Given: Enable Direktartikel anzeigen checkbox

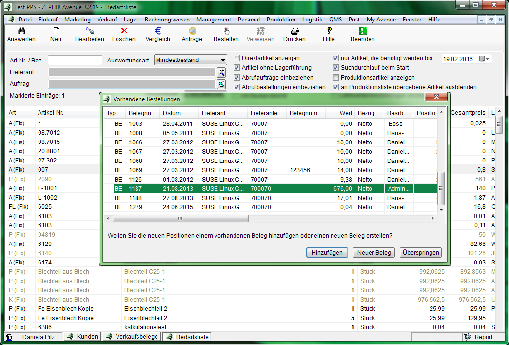Looking at the screenshot, I should (x=237, y=58).
